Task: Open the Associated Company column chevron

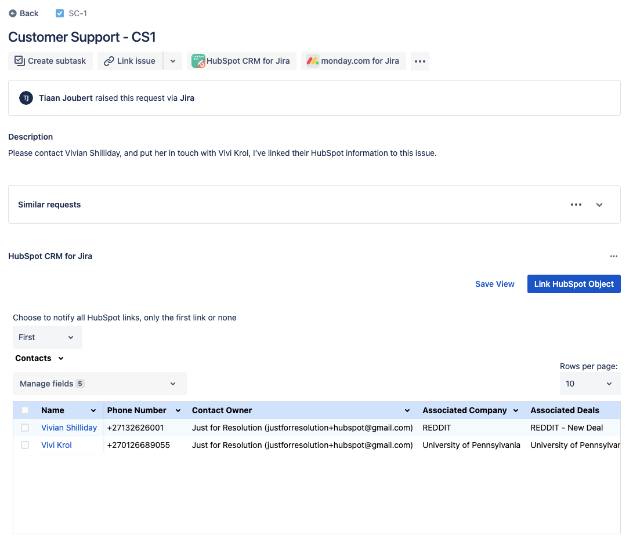Action: point(516,411)
